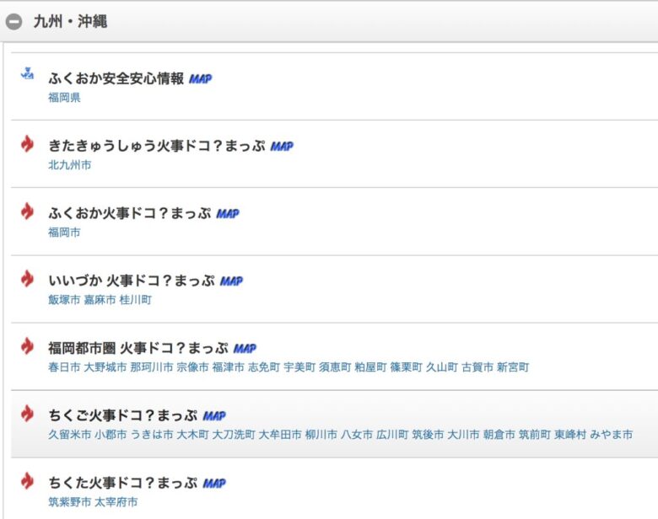The image size is (658, 519).
Task: Pick 太宰府市 area link
Action: click(116, 502)
